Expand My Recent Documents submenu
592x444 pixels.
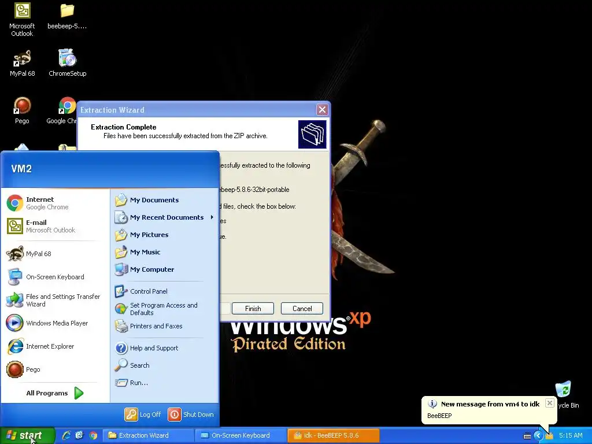coord(165,217)
